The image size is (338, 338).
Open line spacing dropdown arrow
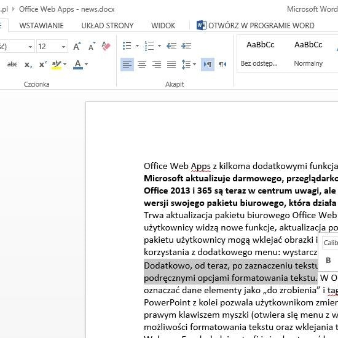(x=194, y=64)
